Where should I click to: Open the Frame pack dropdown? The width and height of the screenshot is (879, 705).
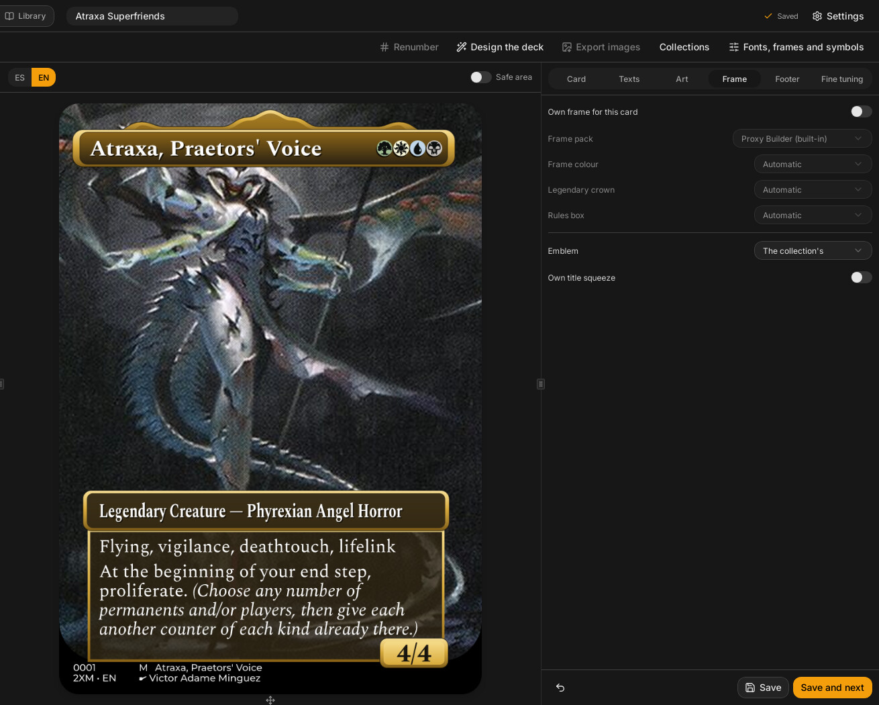point(802,138)
